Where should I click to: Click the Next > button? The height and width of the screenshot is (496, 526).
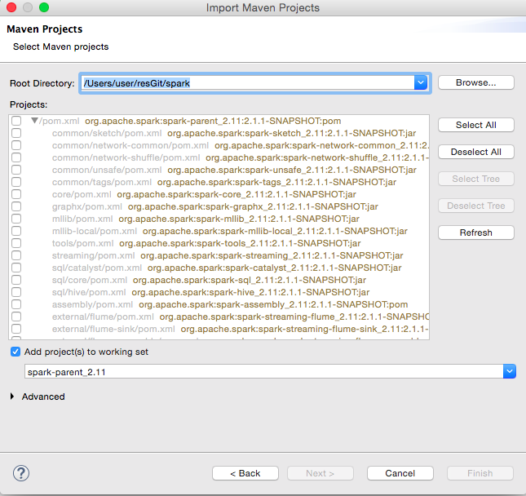[x=320, y=473]
